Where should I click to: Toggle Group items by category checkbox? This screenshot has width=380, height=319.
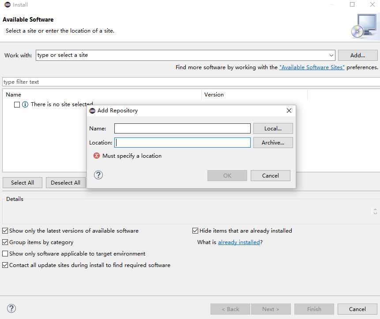pyautogui.click(x=5, y=242)
